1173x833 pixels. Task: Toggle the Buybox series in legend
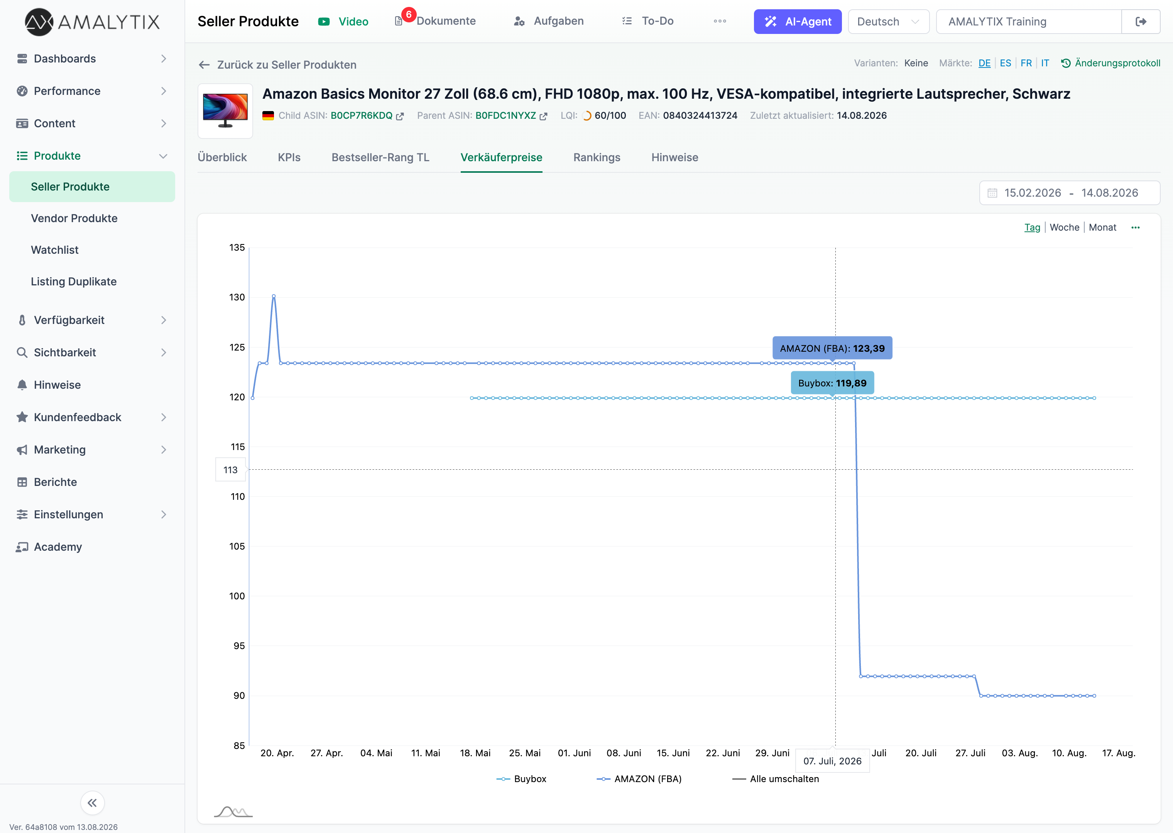521,779
